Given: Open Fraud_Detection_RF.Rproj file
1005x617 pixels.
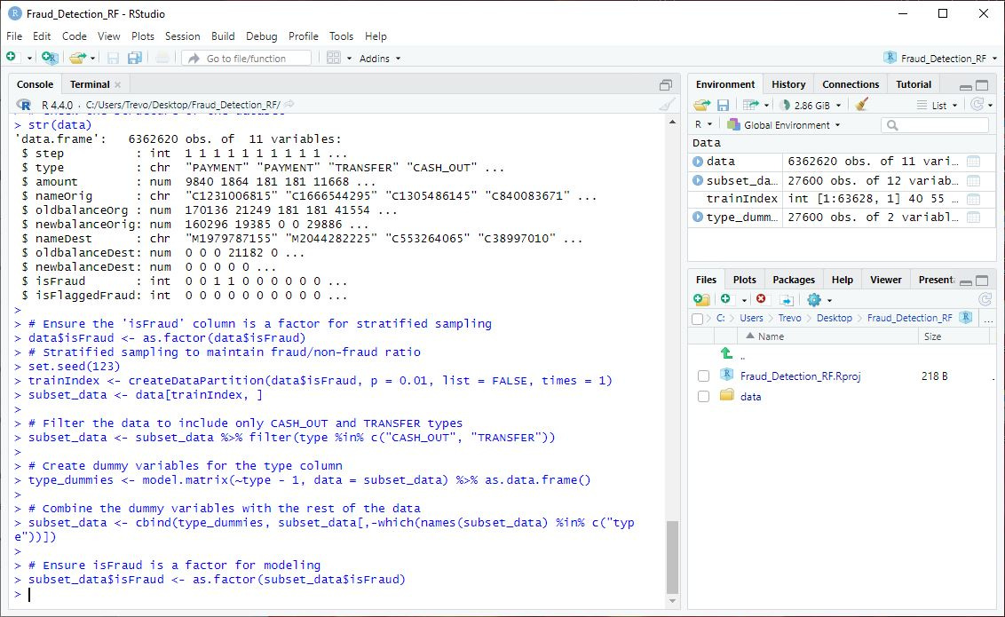Looking at the screenshot, I should click(x=800, y=376).
